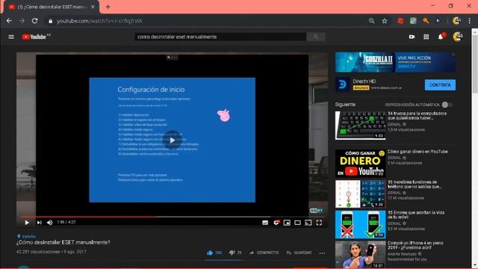Toggle the Reproducción automática switch
The width and height of the screenshot is (478, 269).
coord(447,105)
